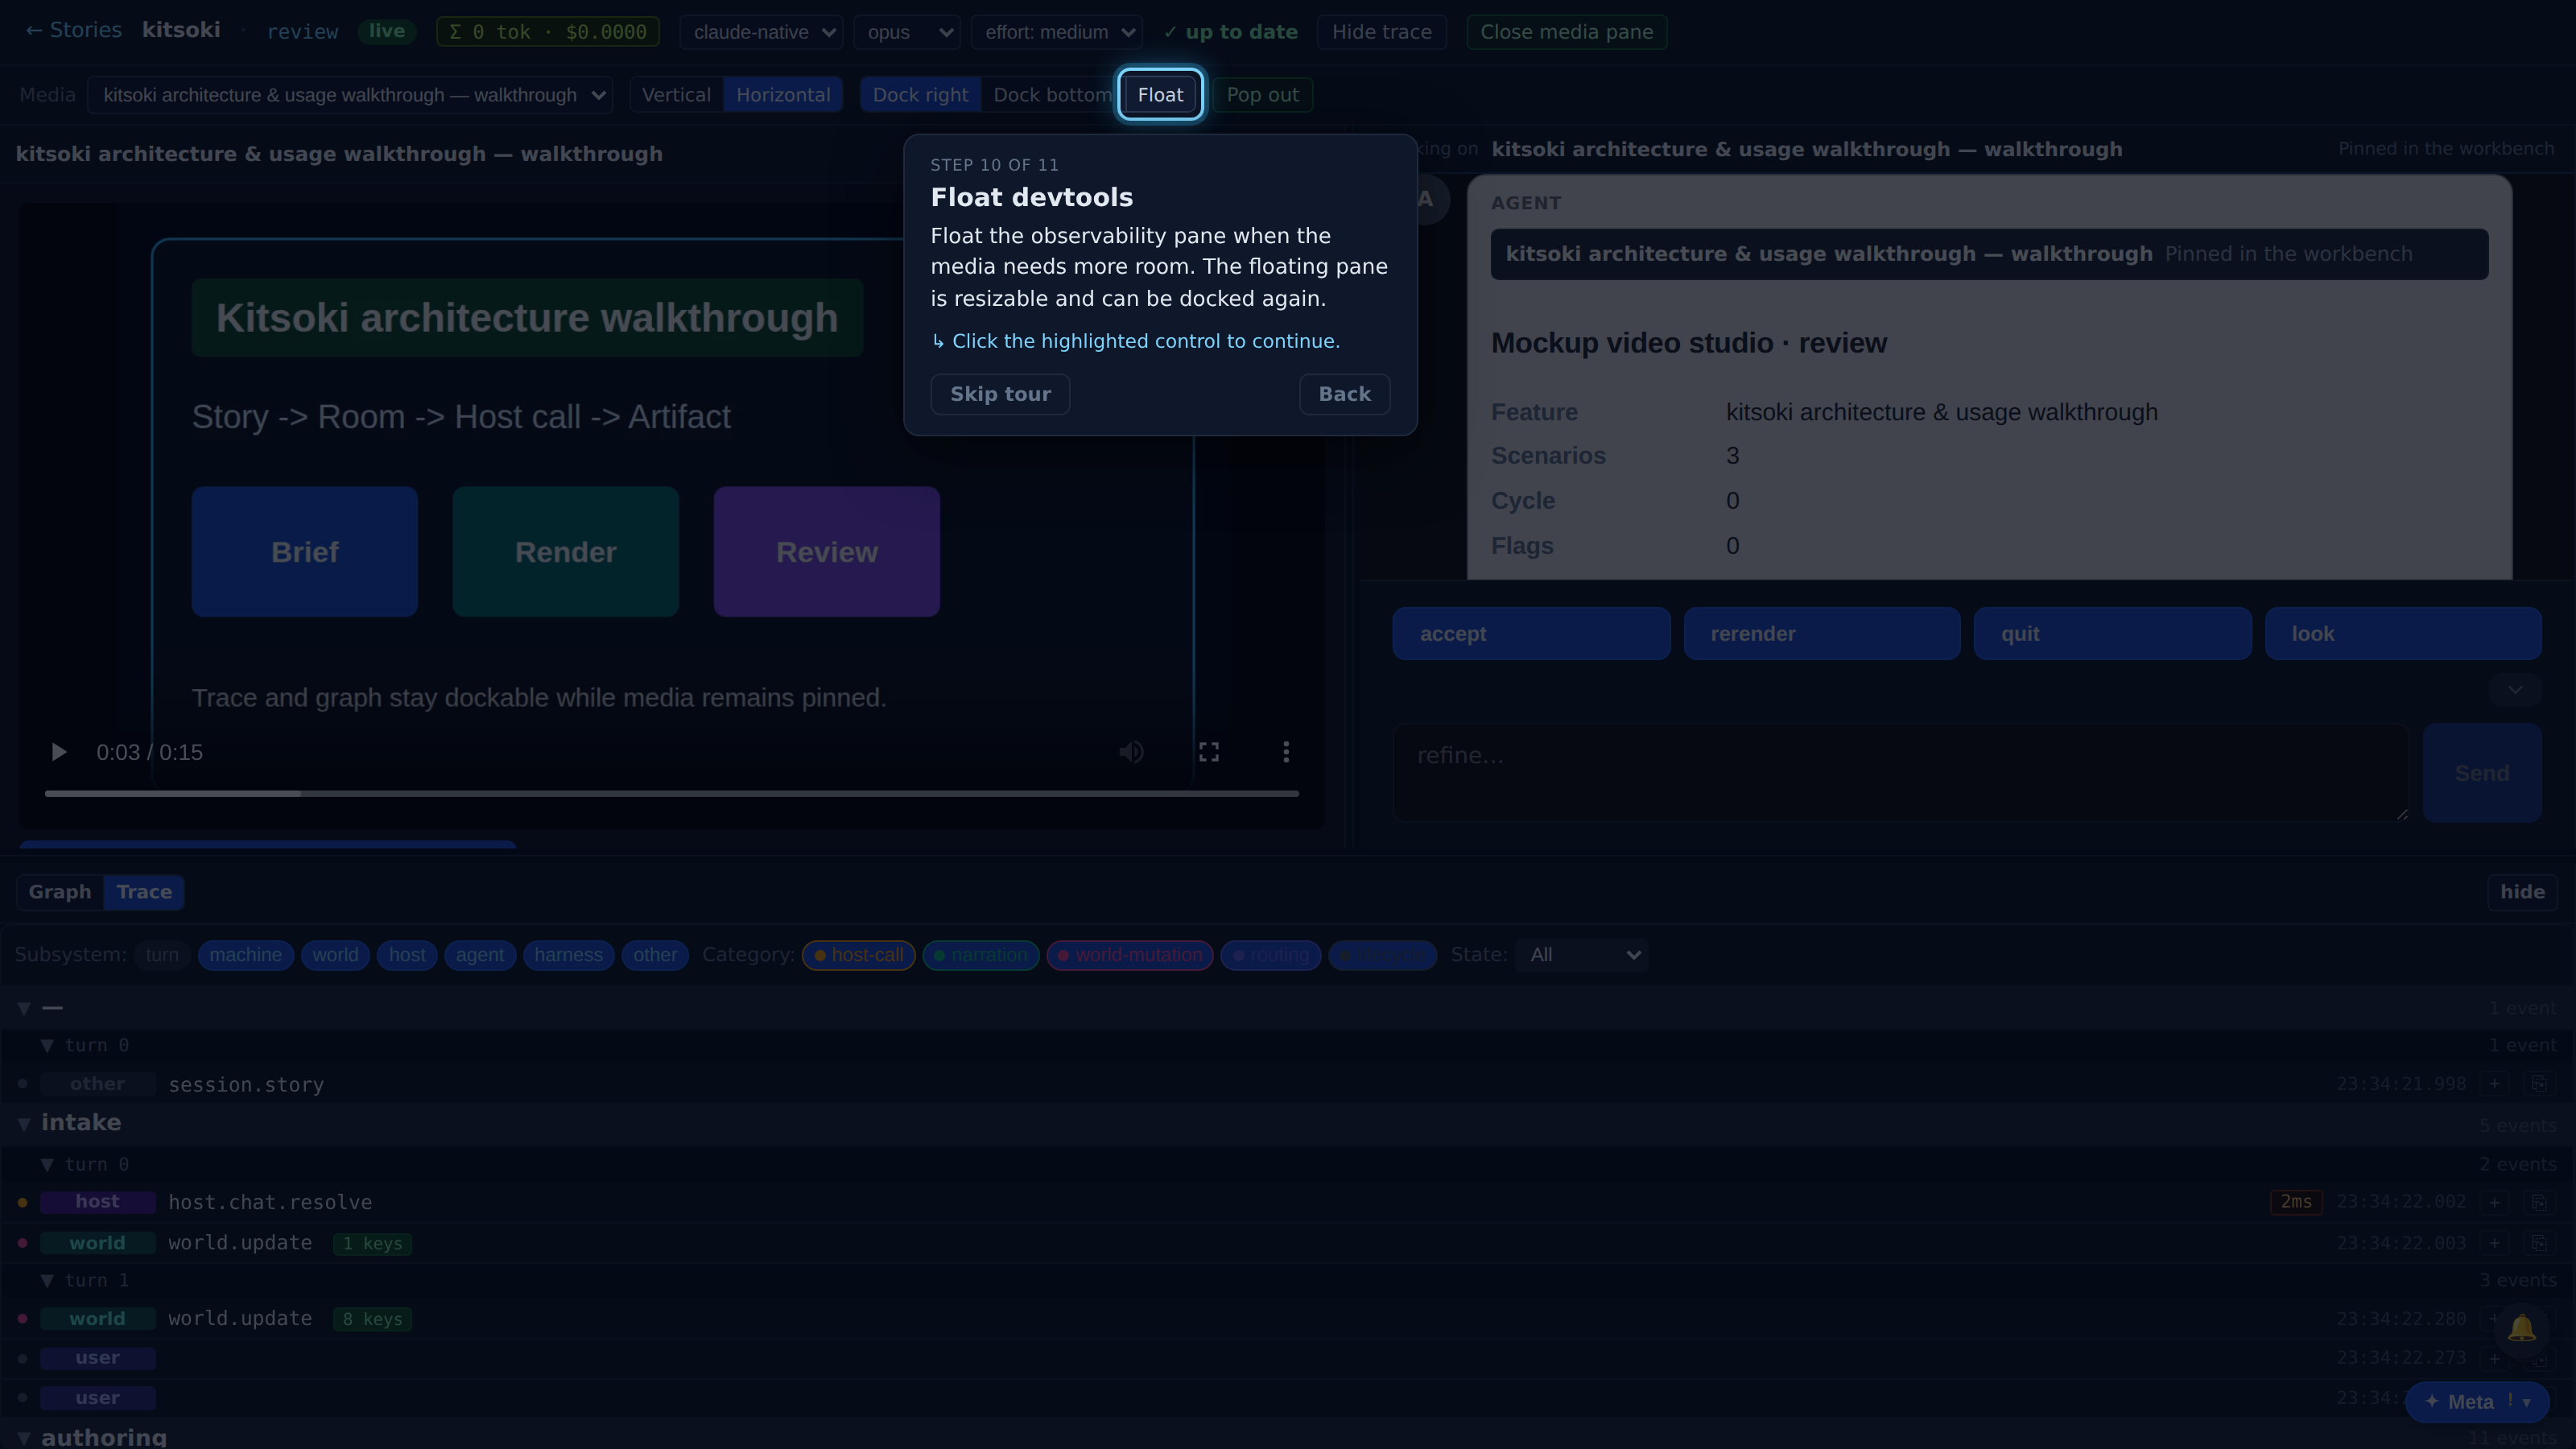Enter fullscreen on the video player
The image size is (2576, 1449).
pyautogui.click(x=1209, y=752)
